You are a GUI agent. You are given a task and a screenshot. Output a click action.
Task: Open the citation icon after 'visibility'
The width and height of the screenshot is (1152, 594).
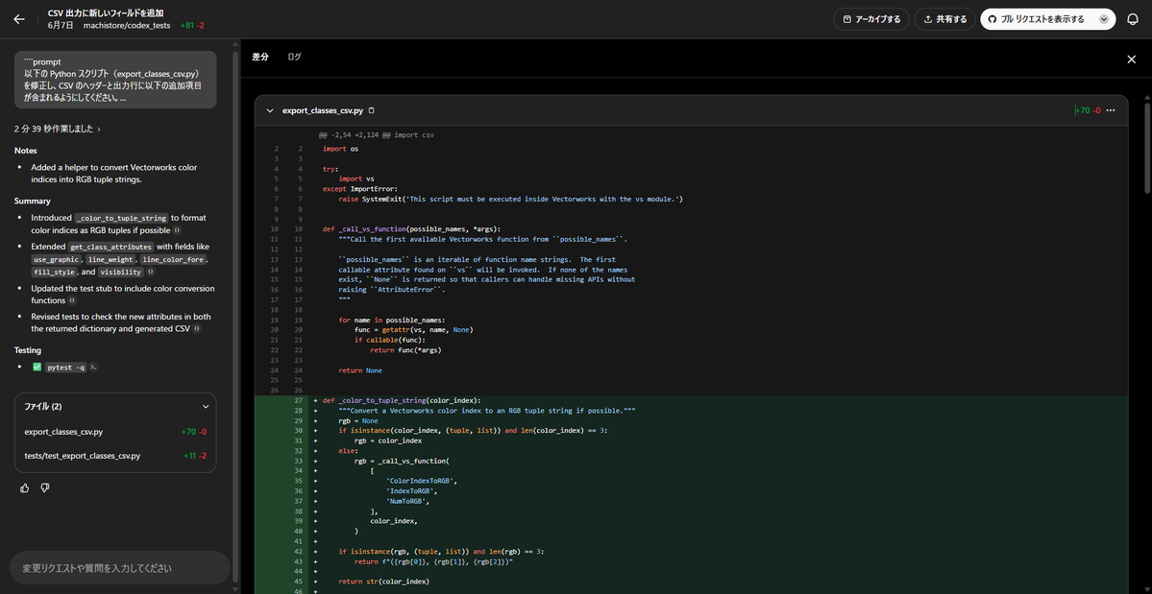coord(151,273)
